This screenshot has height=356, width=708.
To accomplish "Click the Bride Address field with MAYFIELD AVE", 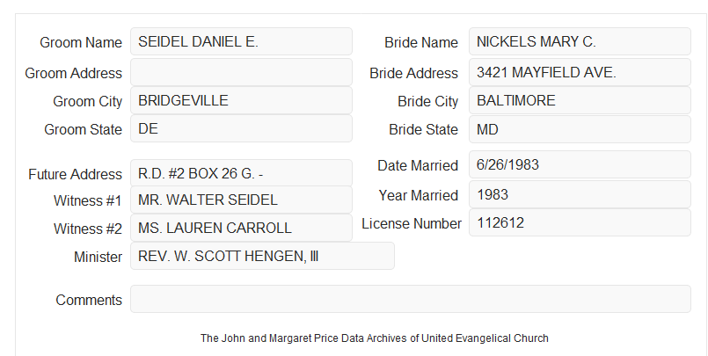I will click(580, 72).
